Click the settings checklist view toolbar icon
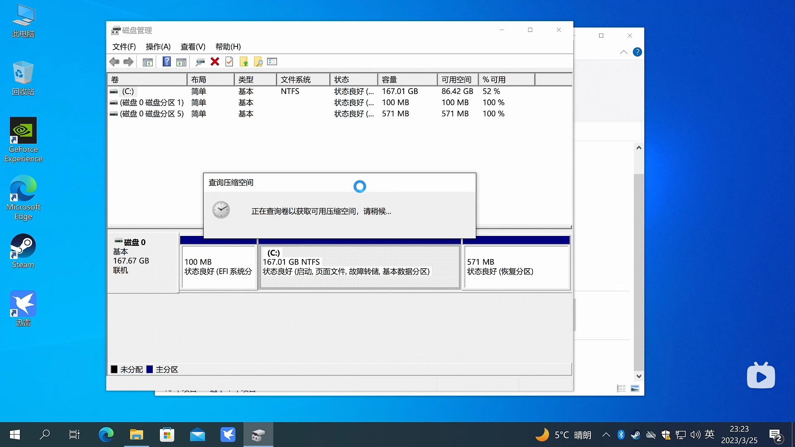Screen dimensions: 795x447 click(272, 62)
